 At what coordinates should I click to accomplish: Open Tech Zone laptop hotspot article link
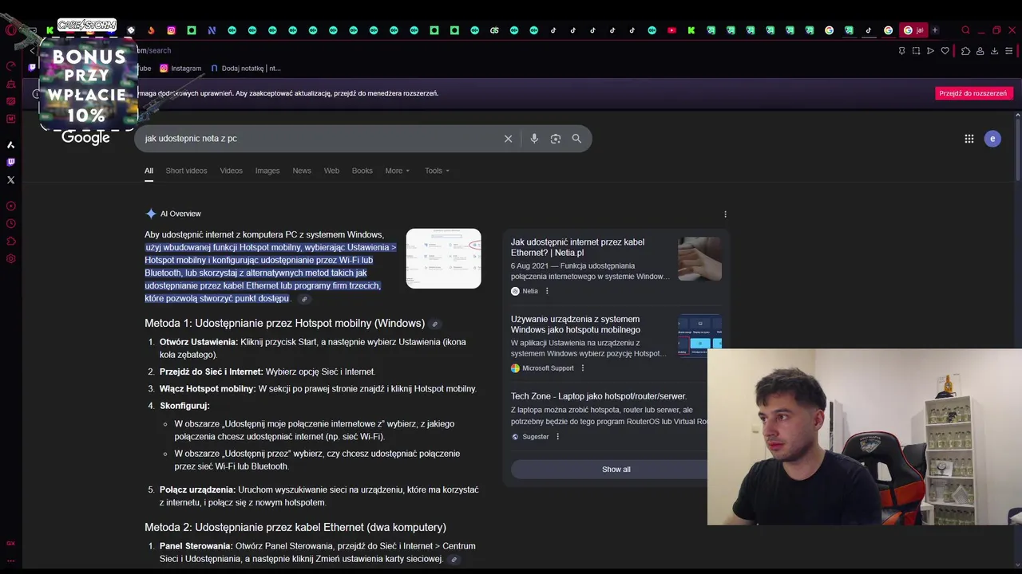[x=598, y=396]
